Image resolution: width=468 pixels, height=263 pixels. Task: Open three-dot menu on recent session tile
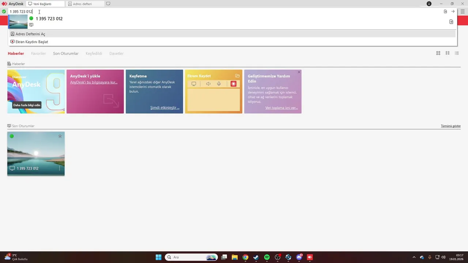tap(60, 168)
